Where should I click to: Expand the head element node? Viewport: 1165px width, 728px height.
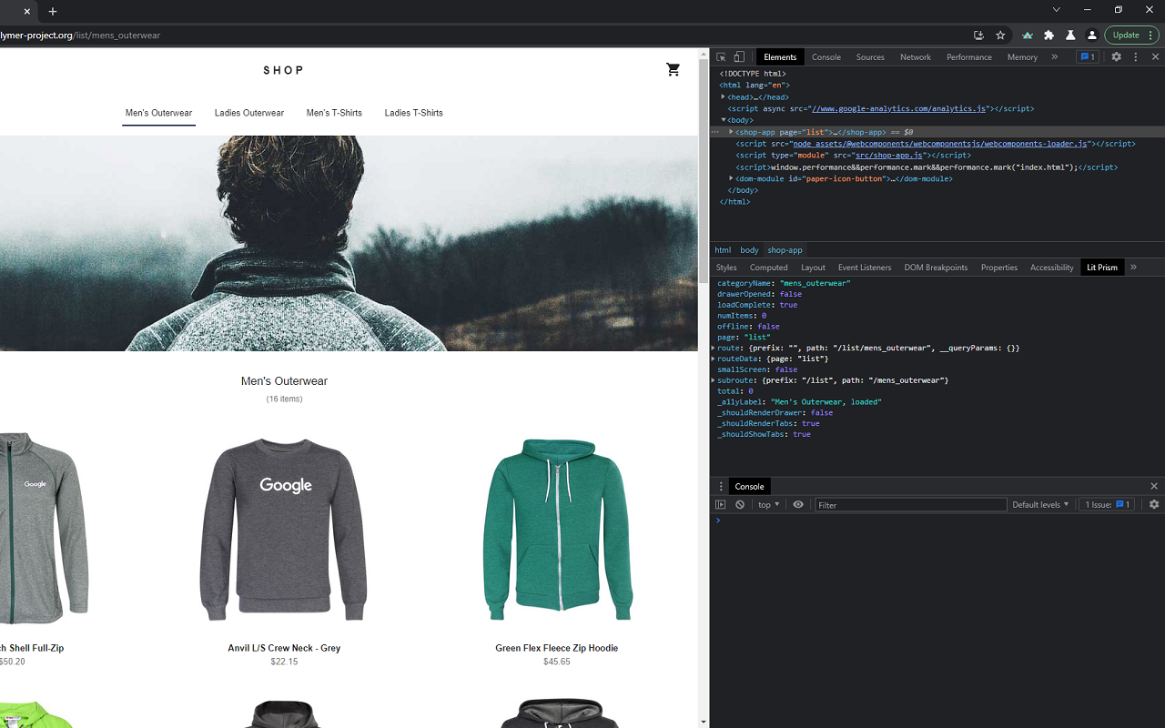tap(724, 96)
